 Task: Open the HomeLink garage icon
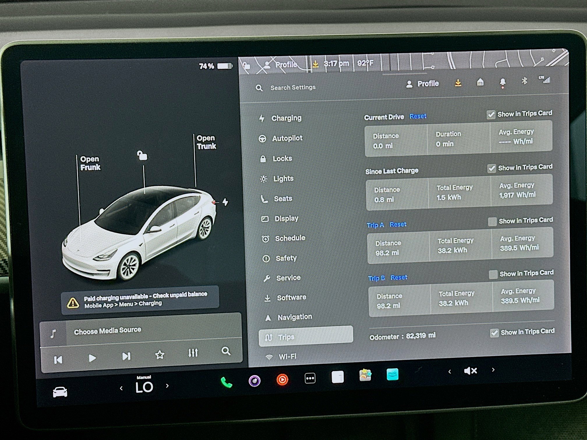tap(480, 82)
